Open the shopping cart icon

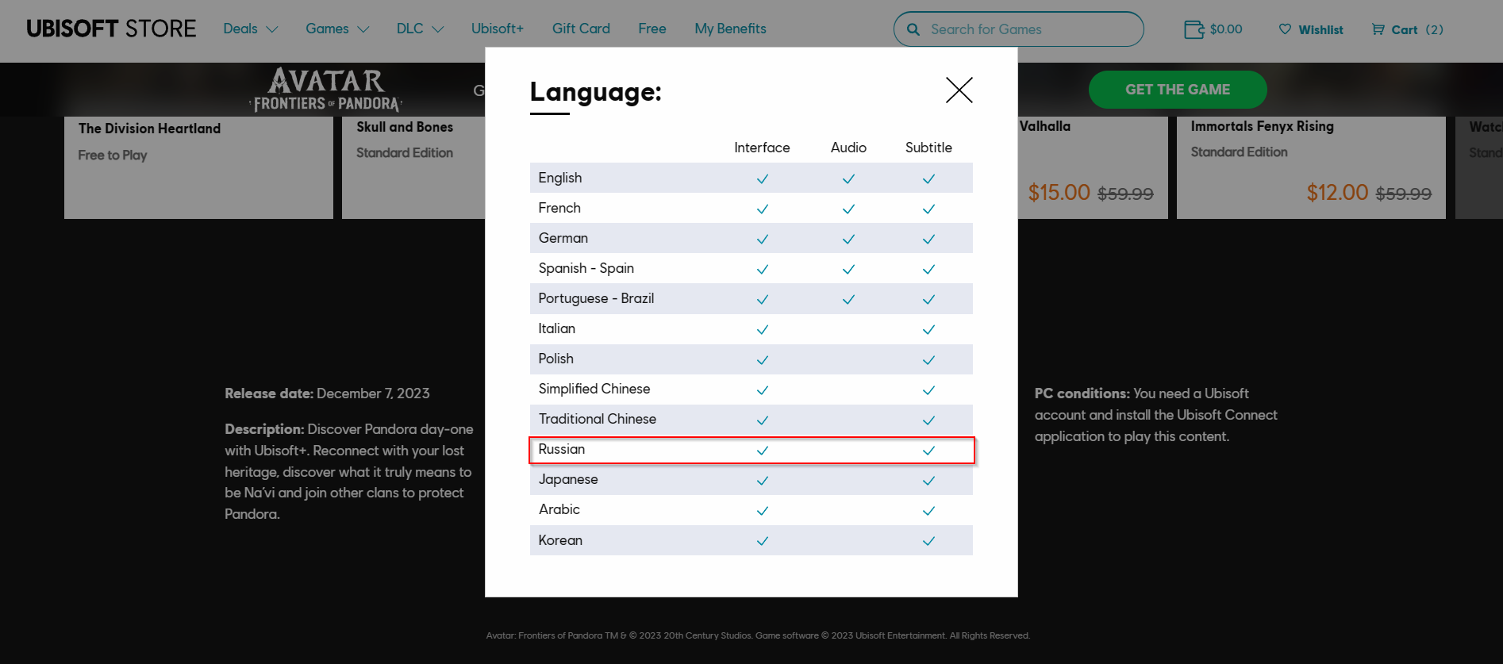point(1378,29)
